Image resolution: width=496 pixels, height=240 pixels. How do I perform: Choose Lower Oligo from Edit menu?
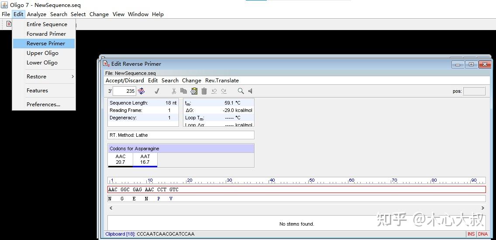pyautogui.click(x=44, y=62)
